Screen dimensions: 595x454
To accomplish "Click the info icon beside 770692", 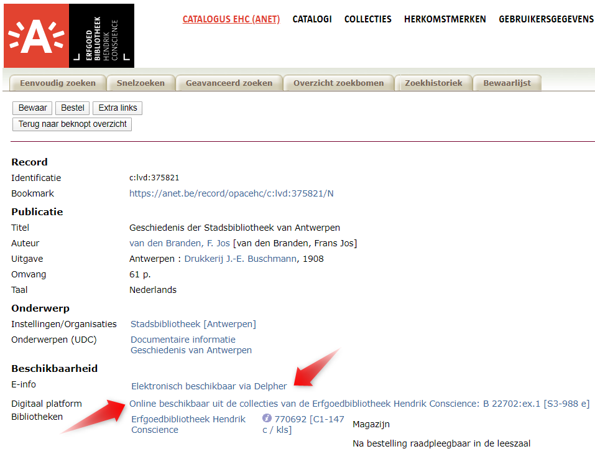I will (x=267, y=419).
